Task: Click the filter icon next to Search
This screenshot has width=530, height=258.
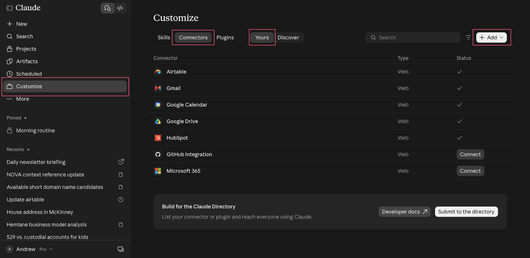Action: [x=468, y=37]
